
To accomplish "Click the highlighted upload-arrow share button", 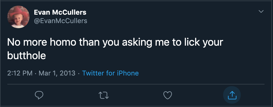I will click(232, 95).
